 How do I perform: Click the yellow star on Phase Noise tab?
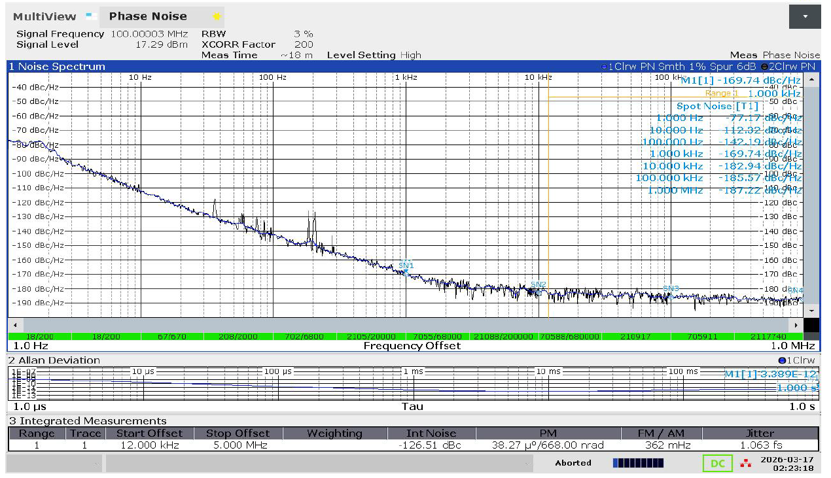point(217,16)
